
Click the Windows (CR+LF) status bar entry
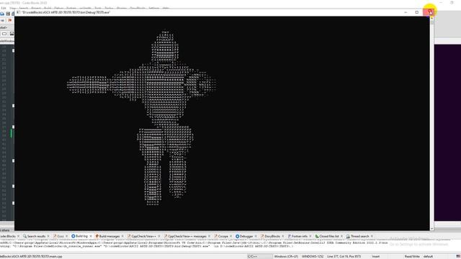tap(286, 256)
